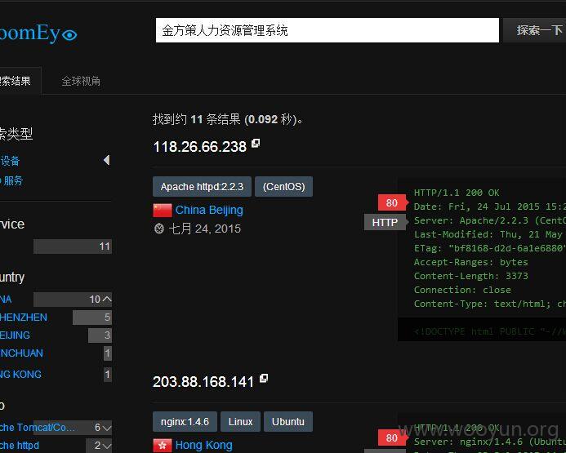
Task: Click the BEIJING count bar showing 3
Action: click(x=100, y=335)
